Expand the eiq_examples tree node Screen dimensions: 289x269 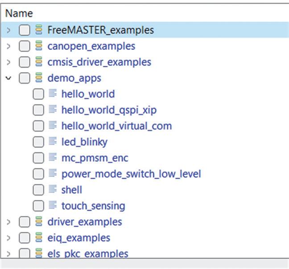[8, 238]
